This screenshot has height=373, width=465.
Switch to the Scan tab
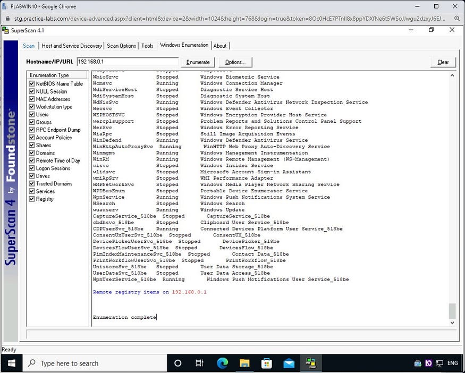(29, 46)
